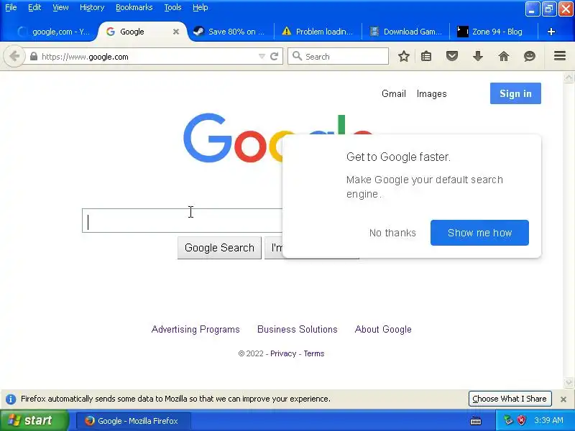This screenshot has height=431, width=575.
Task: Click Choose What I Share button
Action: [510, 399]
